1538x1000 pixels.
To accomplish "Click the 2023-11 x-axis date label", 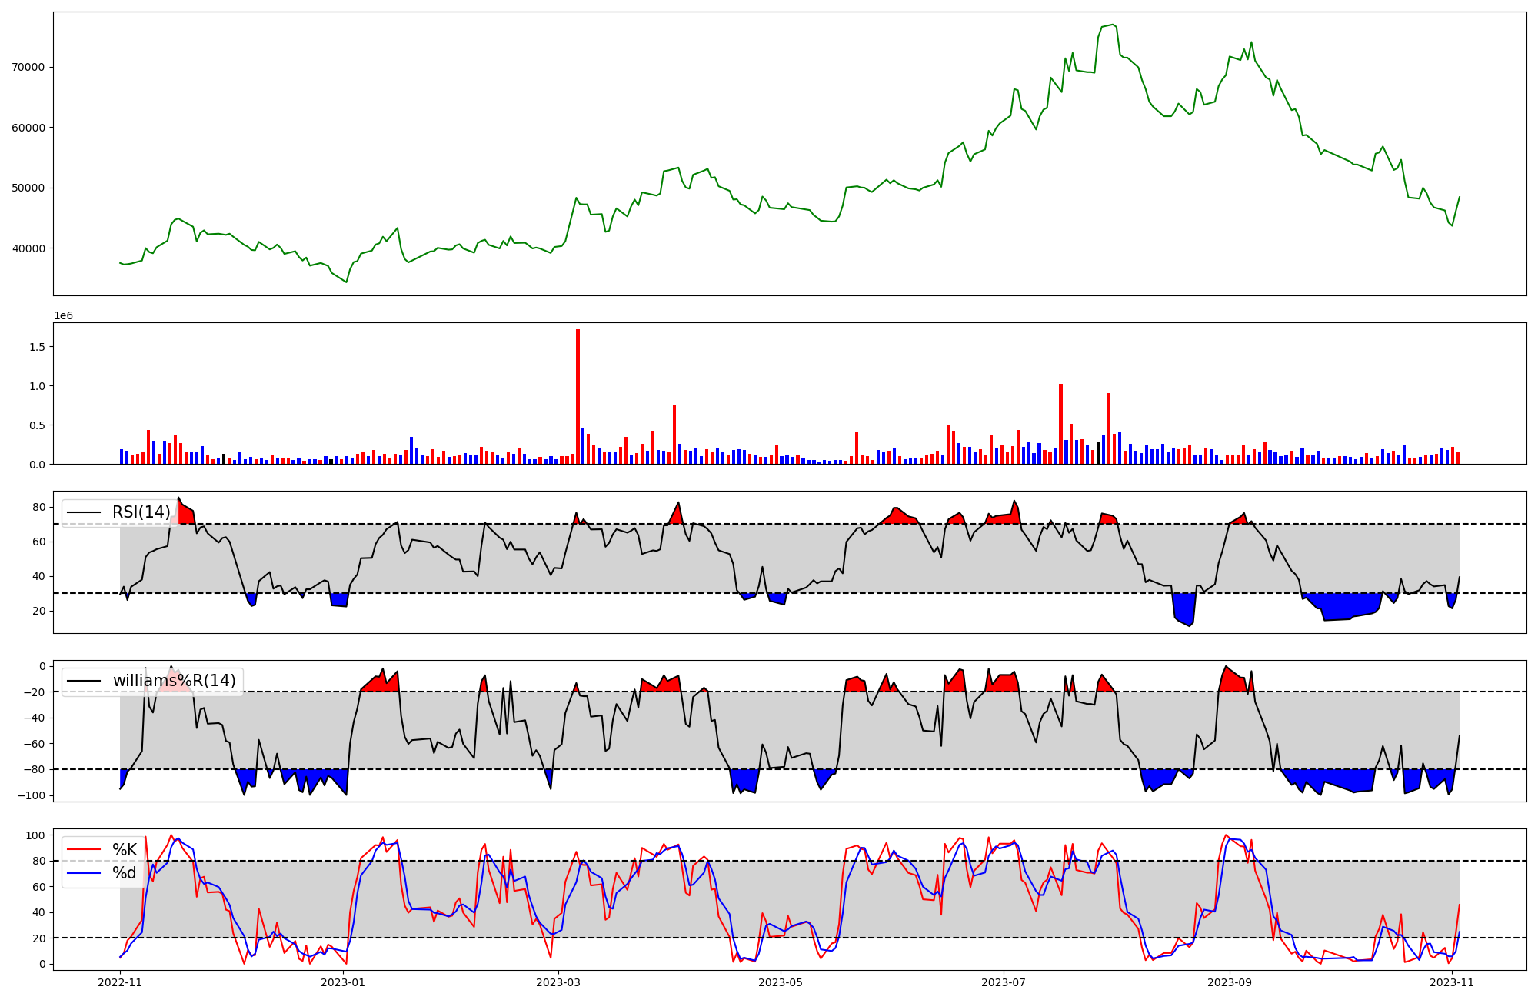I will point(1451,982).
